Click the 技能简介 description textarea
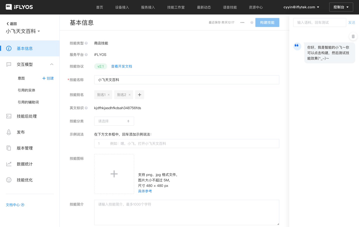The height and width of the screenshot is (227, 359). coord(186,213)
